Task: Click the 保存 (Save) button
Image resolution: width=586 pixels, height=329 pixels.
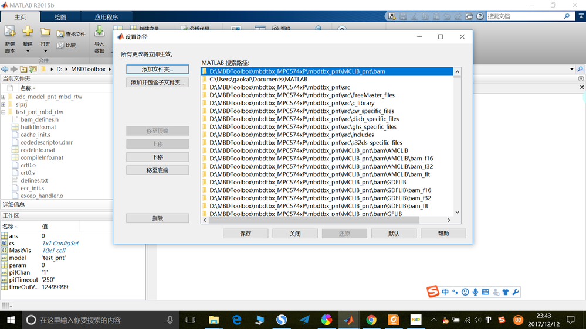Action: click(246, 234)
